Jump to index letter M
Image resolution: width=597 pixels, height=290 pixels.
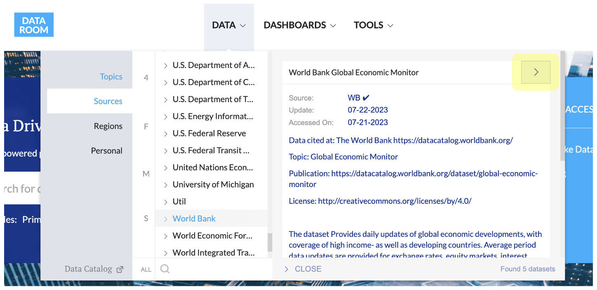click(146, 174)
